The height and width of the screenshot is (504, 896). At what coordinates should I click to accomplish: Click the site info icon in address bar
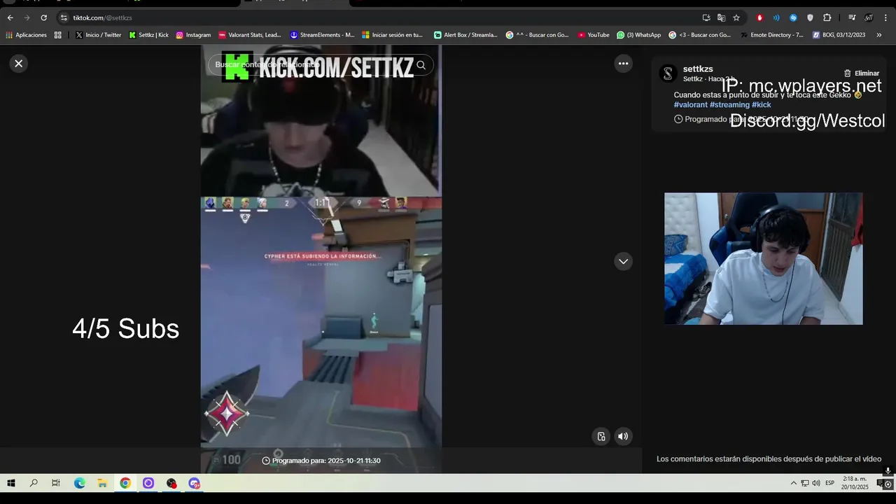coord(64,17)
